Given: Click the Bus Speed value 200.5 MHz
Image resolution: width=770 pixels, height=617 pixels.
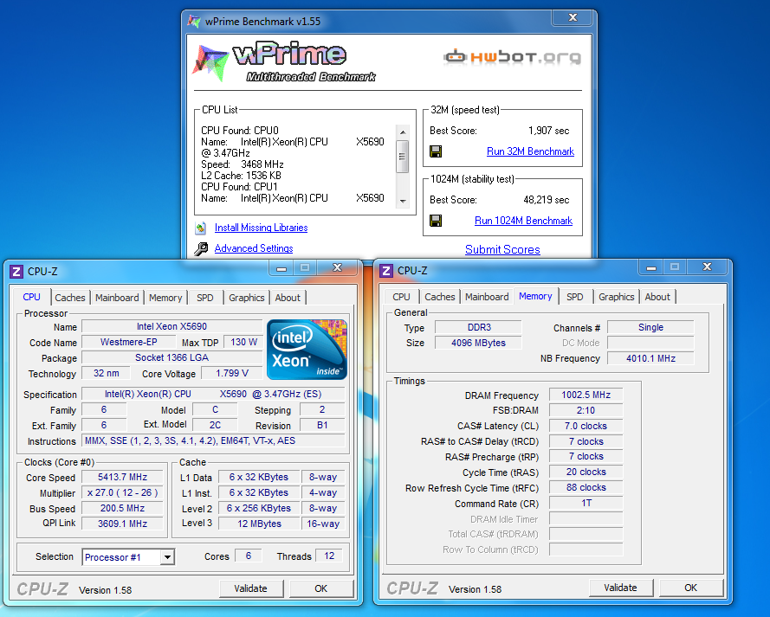Looking at the screenshot, I should [122, 509].
